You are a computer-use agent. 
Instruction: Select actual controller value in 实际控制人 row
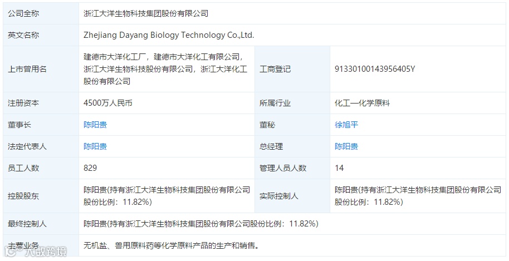418,196
